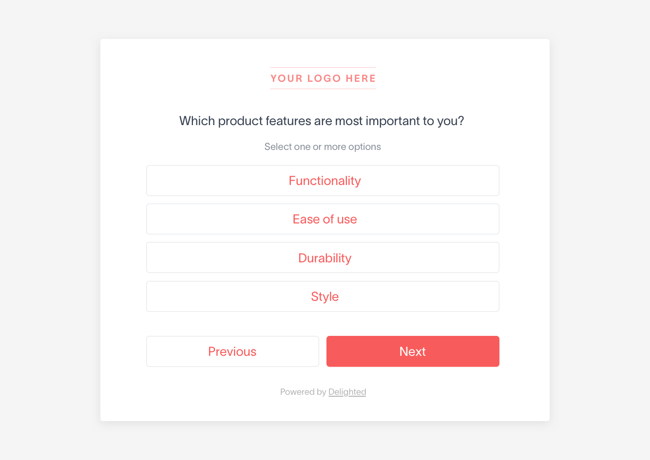Screen dimensions: 650x460
Task: Visit Delighted via the underlined link
Action: tap(347, 392)
